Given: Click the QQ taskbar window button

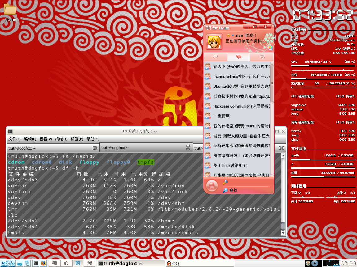Looking at the screenshot, I should (x=200, y=263).
